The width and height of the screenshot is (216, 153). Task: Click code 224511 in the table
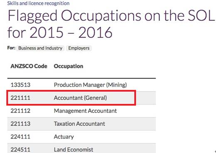(x=20, y=150)
